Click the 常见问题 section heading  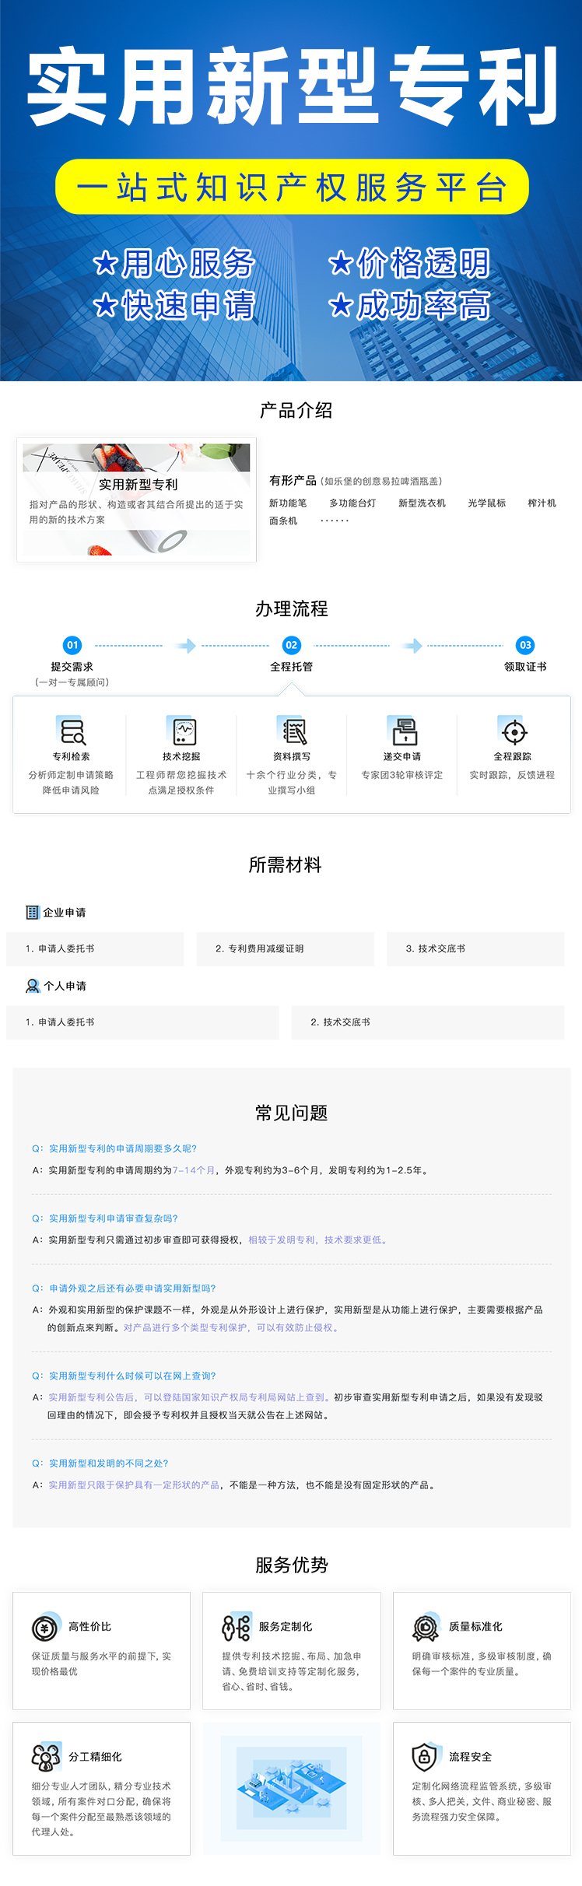292,1113
